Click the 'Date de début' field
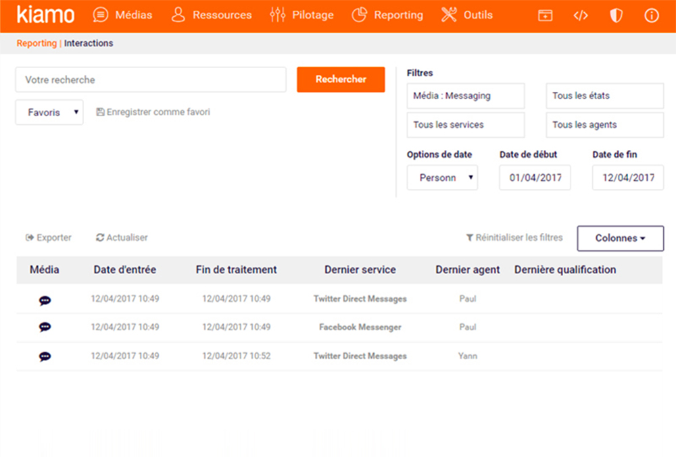The image size is (676, 457). pyautogui.click(x=535, y=178)
